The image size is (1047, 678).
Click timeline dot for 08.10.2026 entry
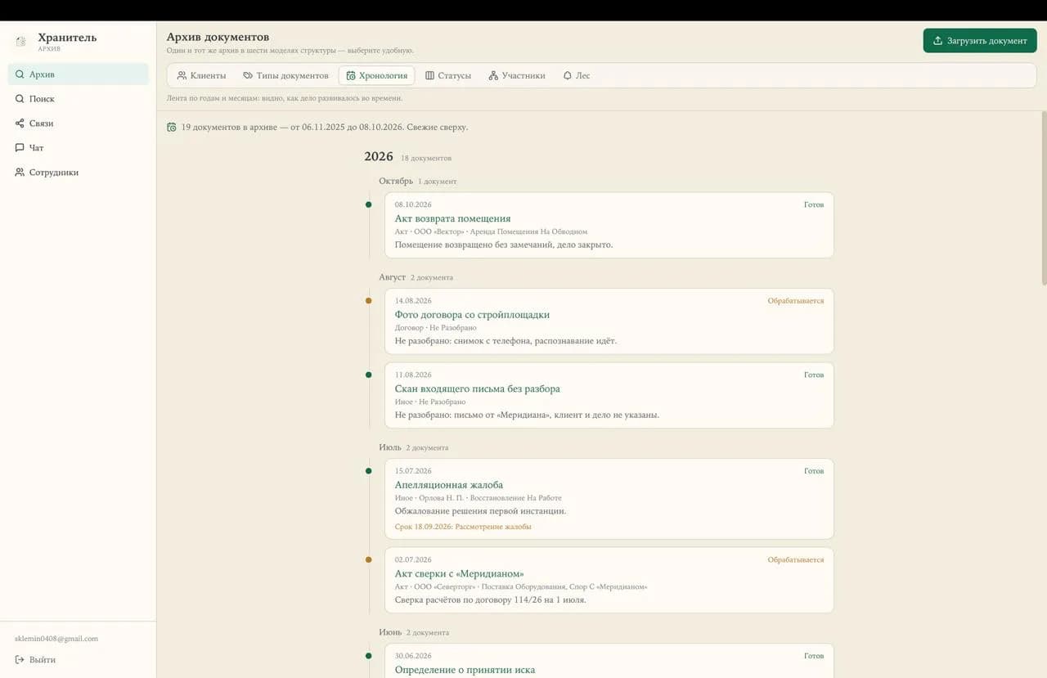[x=368, y=204]
